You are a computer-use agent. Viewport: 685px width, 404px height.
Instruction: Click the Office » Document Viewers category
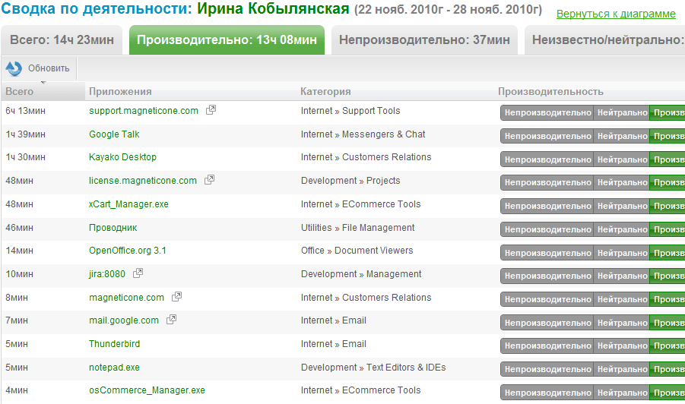[x=357, y=251]
